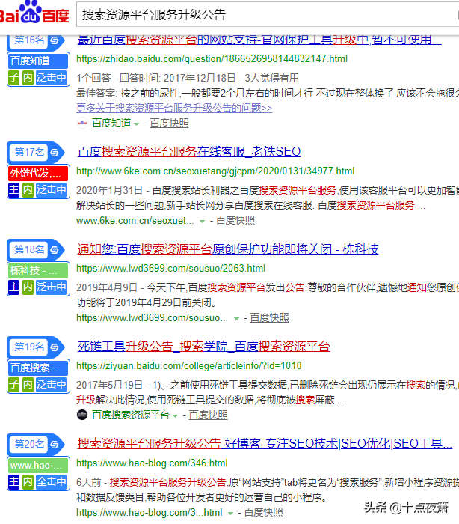
Task: Open 百度快照 for the lwd3699.com result
Action: point(269,318)
